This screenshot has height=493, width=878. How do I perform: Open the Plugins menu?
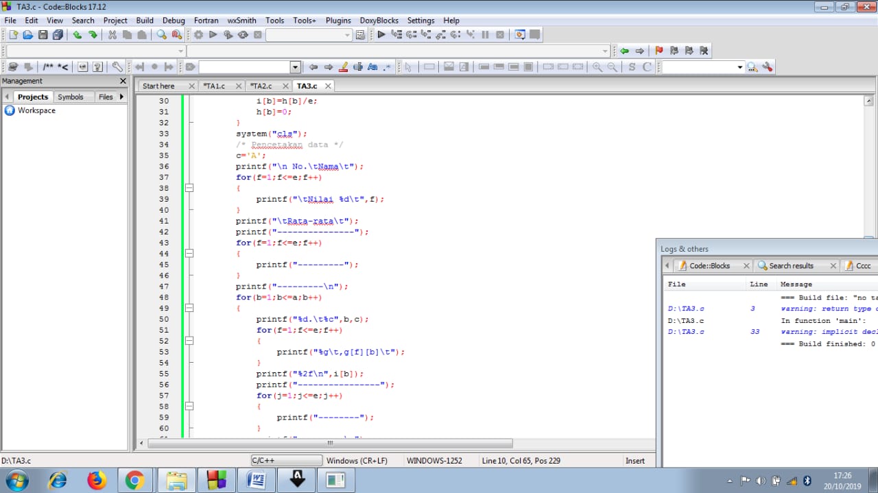(338, 21)
